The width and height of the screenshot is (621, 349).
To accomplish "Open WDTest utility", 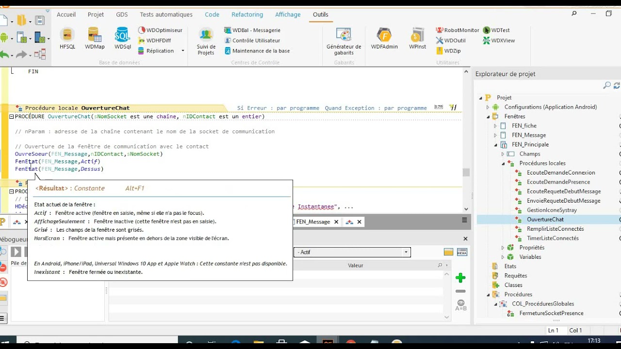I will point(496,30).
